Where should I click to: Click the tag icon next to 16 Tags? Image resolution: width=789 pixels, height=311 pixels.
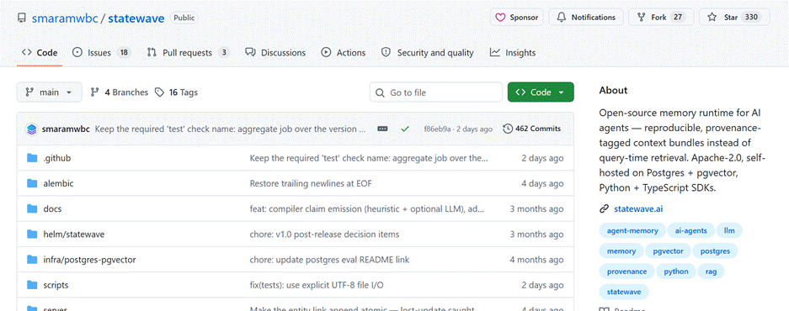click(x=159, y=92)
